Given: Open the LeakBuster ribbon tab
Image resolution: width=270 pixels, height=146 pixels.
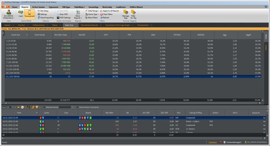Looking at the screenshot, I should [121, 7].
